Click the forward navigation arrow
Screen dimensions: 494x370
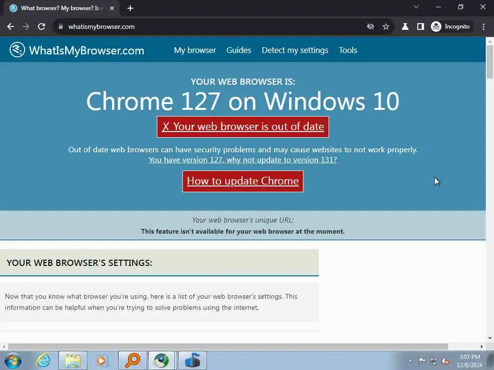click(26, 27)
